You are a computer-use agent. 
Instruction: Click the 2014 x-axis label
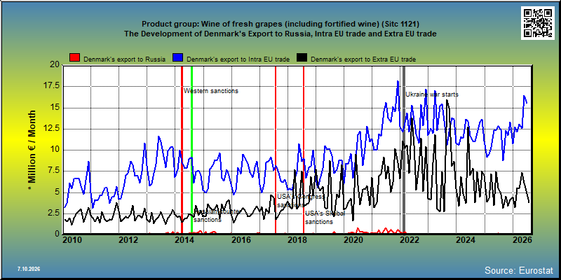coord(184,240)
